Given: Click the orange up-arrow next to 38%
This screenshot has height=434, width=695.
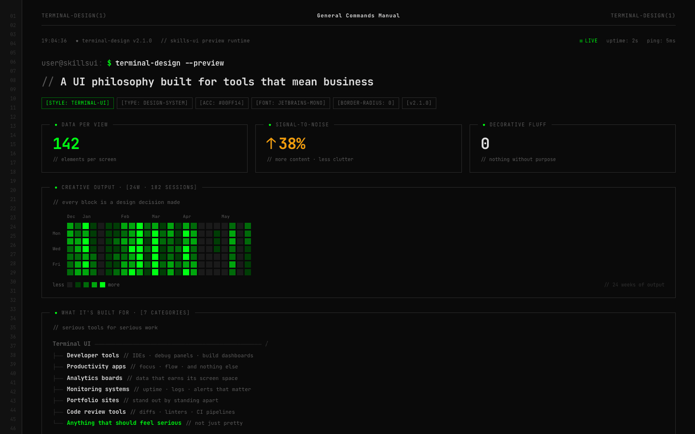Looking at the screenshot, I should pos(271,144).
